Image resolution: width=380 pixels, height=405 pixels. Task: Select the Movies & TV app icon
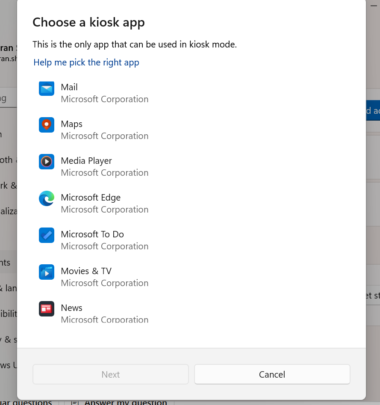47,272
